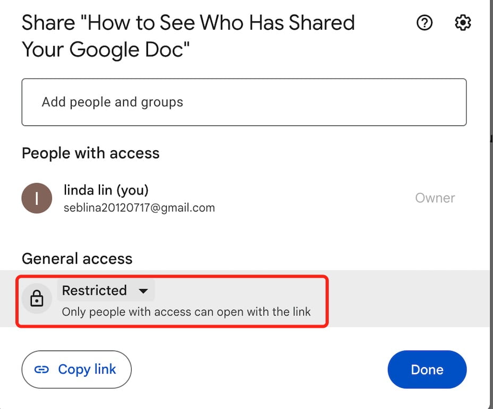493x409 pixels.
Task: Close the dialog with the Done button
Action: point(427,369)
